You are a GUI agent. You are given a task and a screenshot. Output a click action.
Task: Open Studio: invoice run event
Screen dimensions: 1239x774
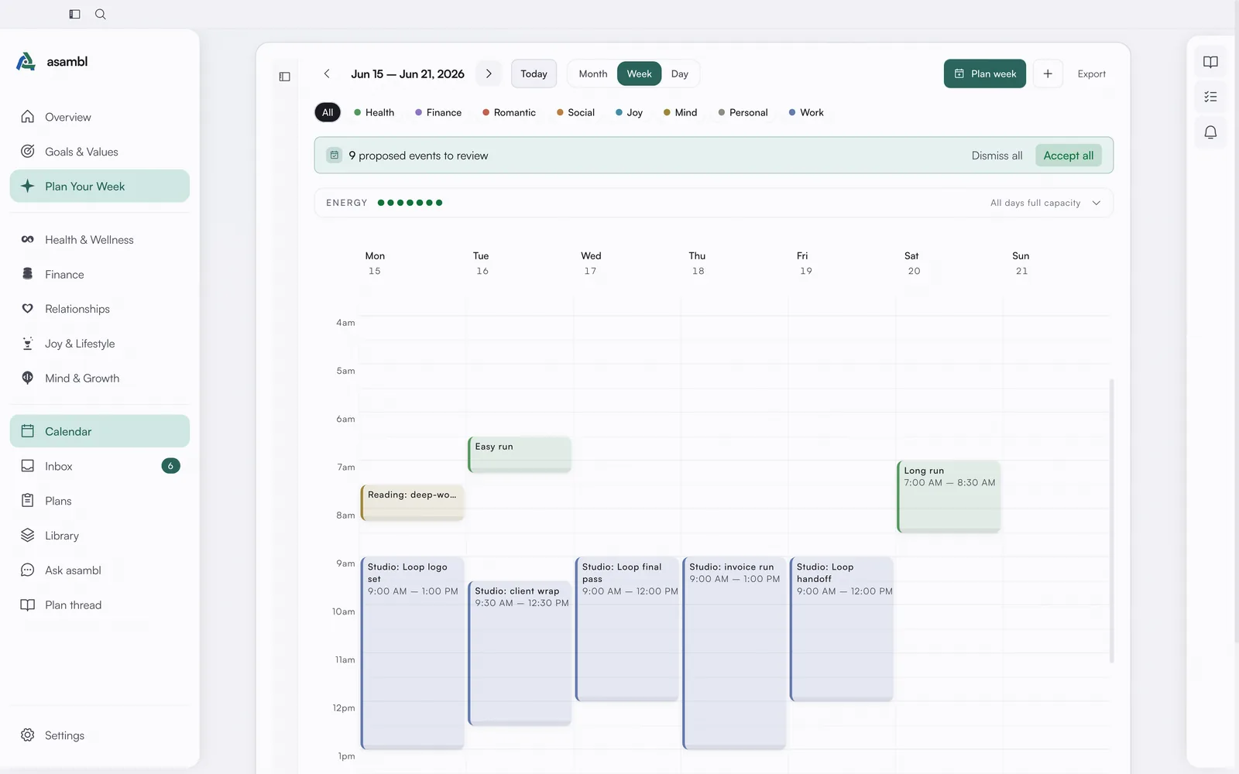tap(734, 653)
